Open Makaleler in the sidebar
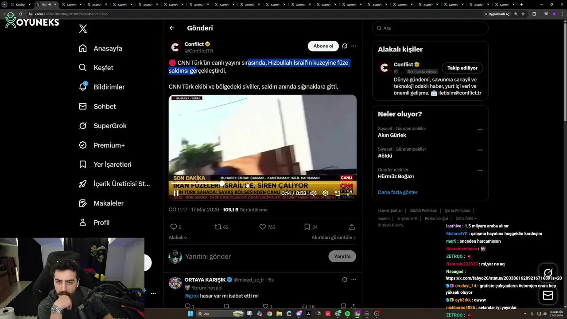 [101, 203]
